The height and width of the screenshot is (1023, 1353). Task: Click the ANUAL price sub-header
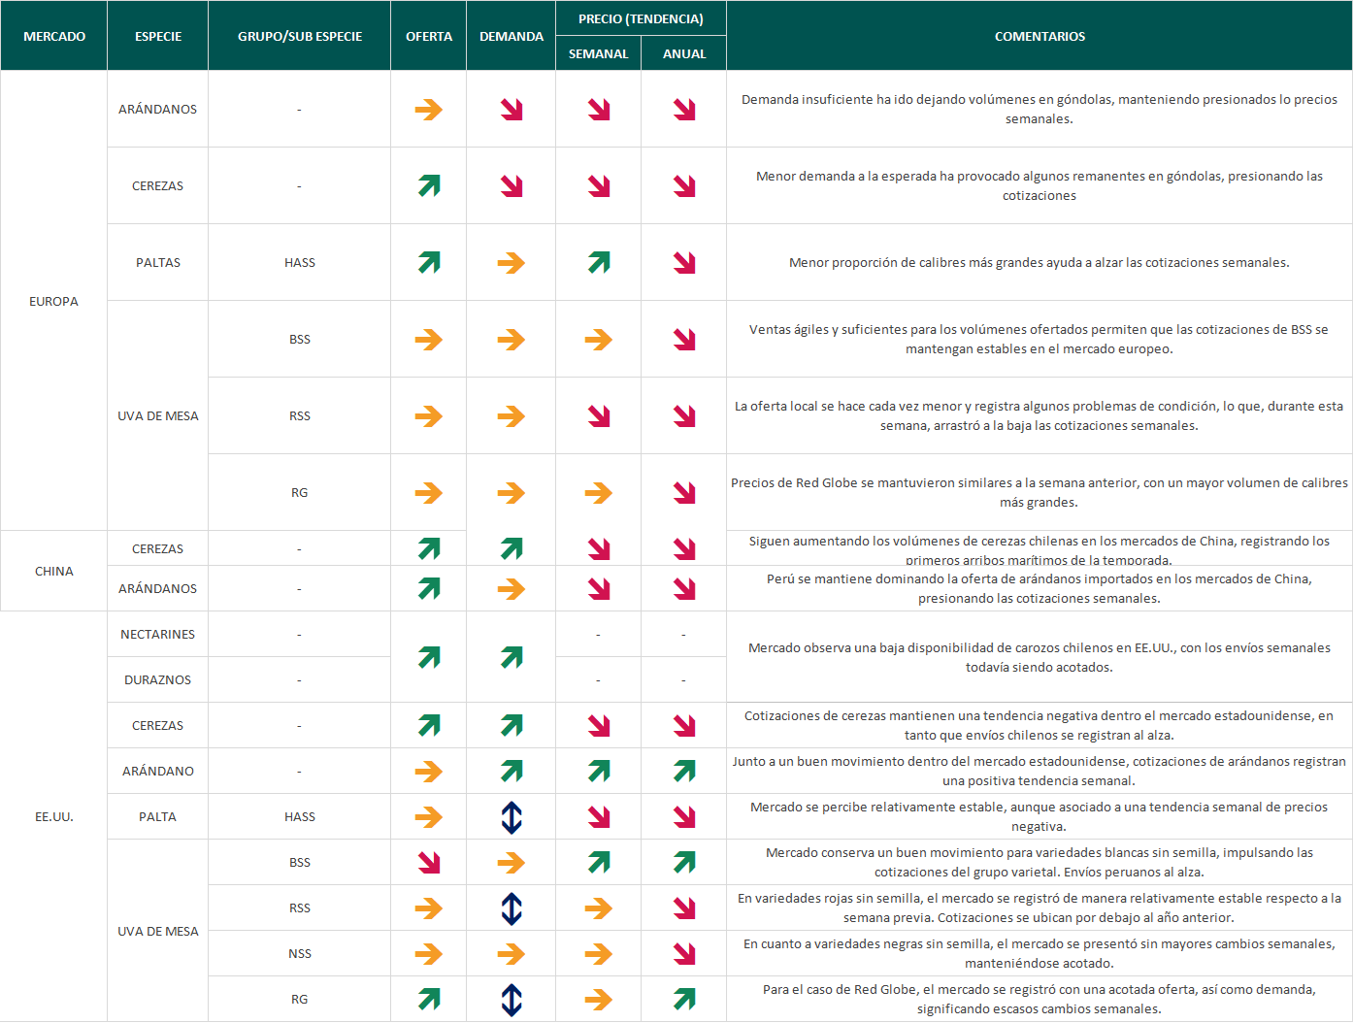[684, 53]
